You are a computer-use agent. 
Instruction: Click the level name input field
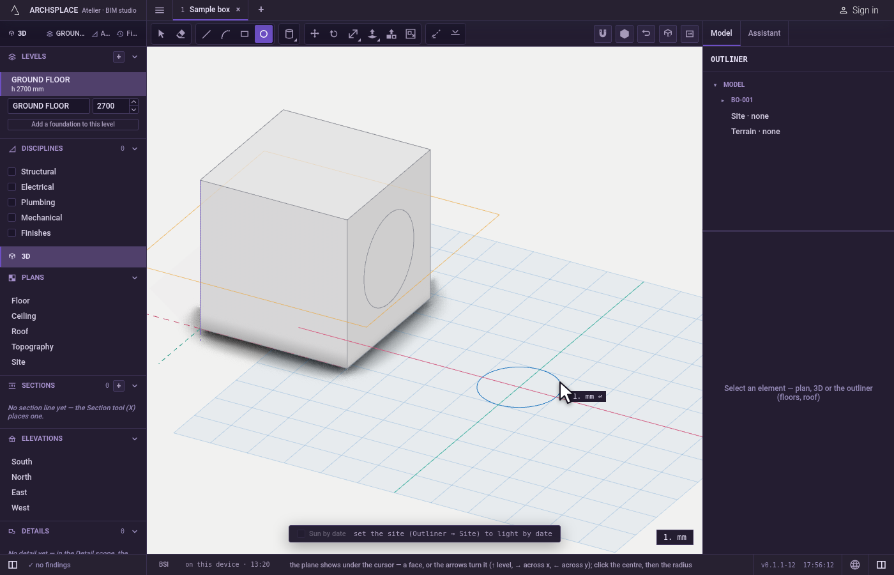(49, 106)
